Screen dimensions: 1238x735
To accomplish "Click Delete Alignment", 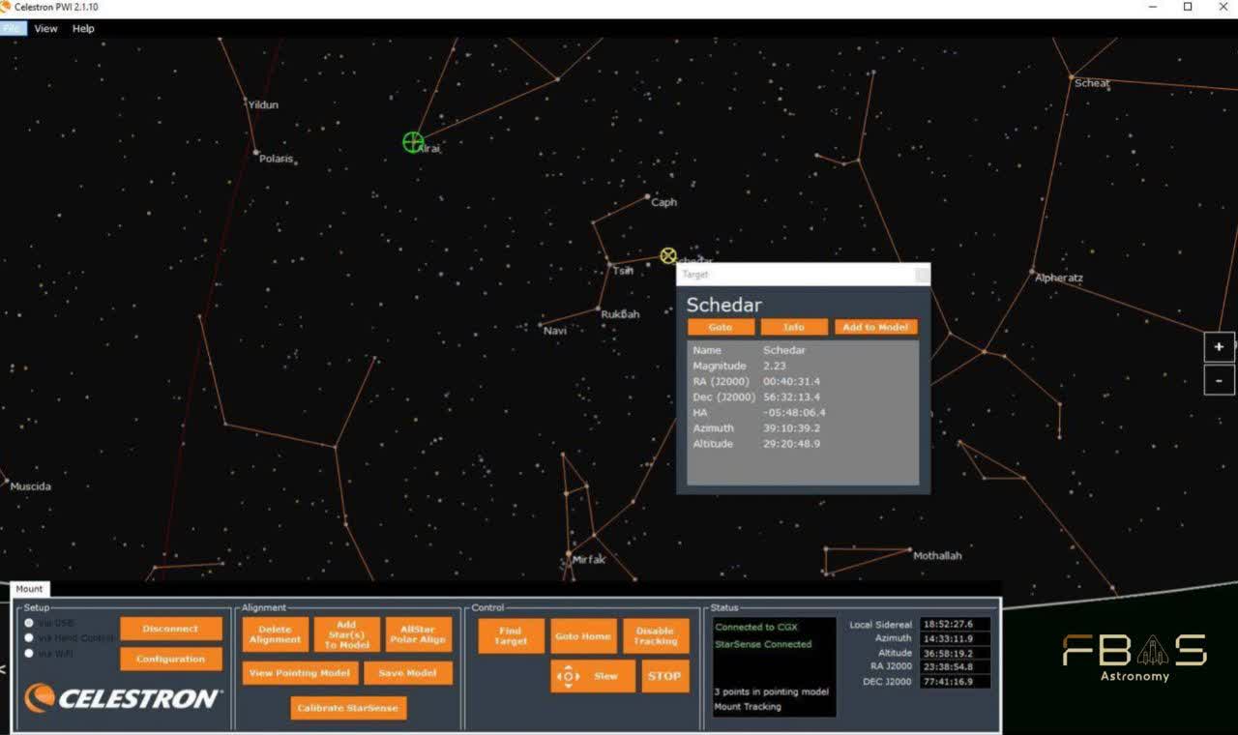I will coord(275,634).
